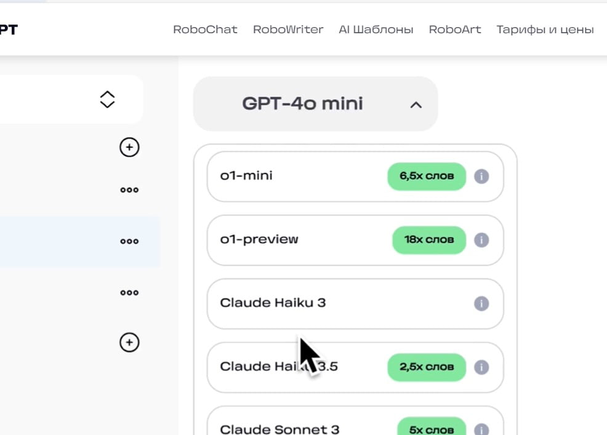The height and width of the screenshot is (435, 607).
Task: Show info for o1-preview model
Action: point(481,240)
